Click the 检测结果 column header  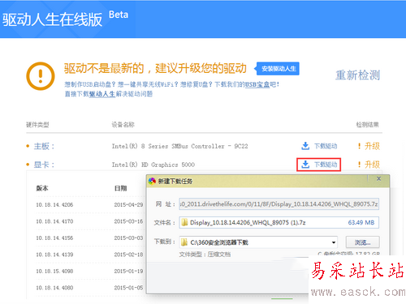367,125
